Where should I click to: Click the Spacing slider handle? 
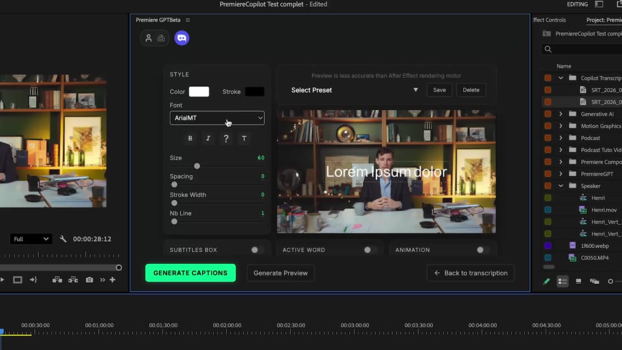point(174,185)
